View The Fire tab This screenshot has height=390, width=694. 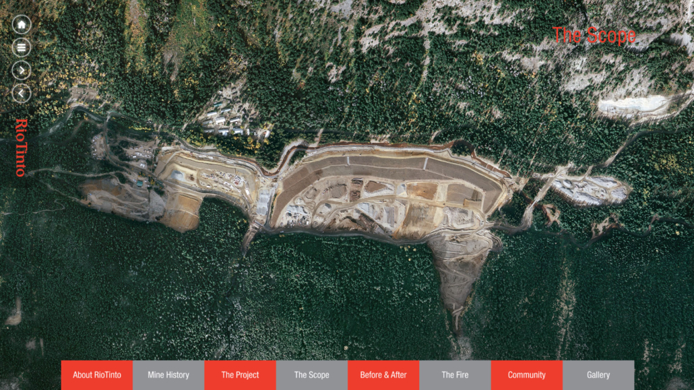455,375
